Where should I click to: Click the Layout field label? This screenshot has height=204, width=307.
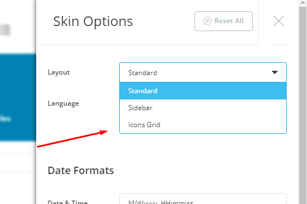[x=59, y=72]
